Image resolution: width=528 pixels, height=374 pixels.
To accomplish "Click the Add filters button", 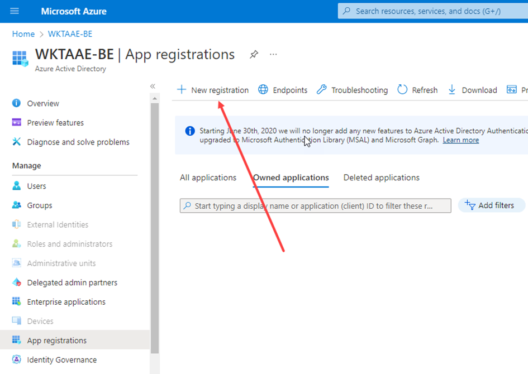I will coord(491,205).
